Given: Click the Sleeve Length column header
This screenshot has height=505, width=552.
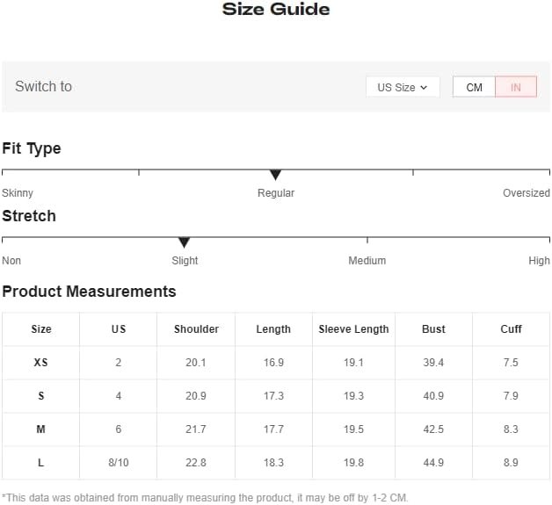Looking at the screenshot, I should tap(354, 329).
